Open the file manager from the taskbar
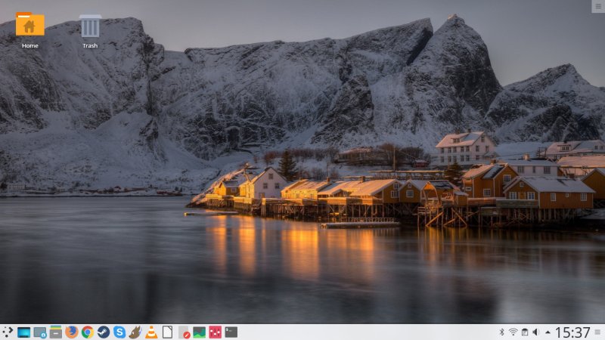The height and width of the screenshot is (340, 605). (55, 332)
